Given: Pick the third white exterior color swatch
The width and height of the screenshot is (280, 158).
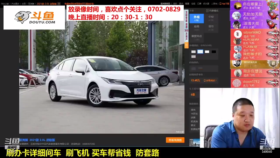Looking at the screenshot, I should pyautogui.click(x=207, y=52).
